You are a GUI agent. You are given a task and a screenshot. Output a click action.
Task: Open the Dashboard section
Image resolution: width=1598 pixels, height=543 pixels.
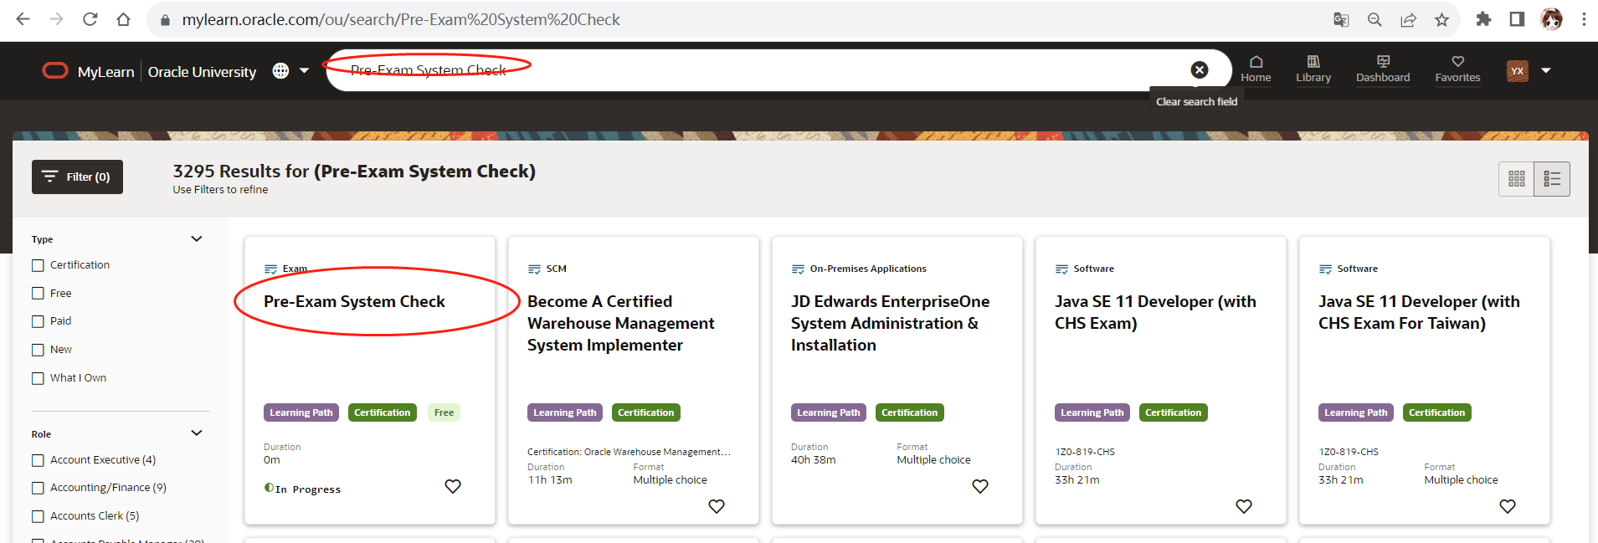click(1383, 69)
